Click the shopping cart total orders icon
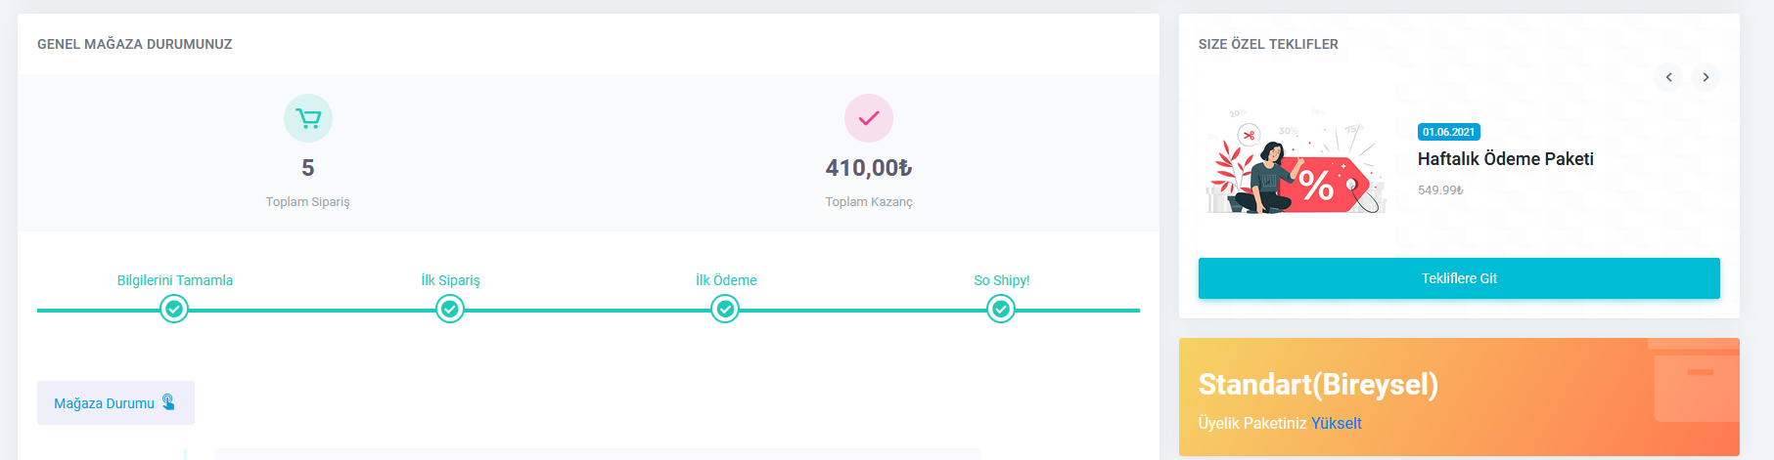The width and height of the screenshot is (1774, 460). click(x=308, y=118)
